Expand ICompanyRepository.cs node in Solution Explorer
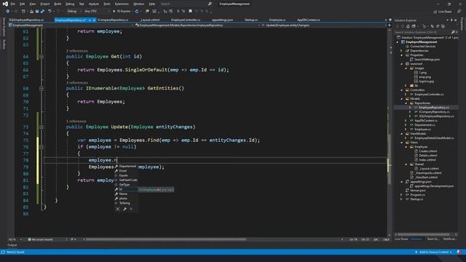Image resolution: width=466 pixels, height=262 pixels. click(411, 112)
